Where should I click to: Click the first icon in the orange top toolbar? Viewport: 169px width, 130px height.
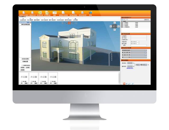24,12
